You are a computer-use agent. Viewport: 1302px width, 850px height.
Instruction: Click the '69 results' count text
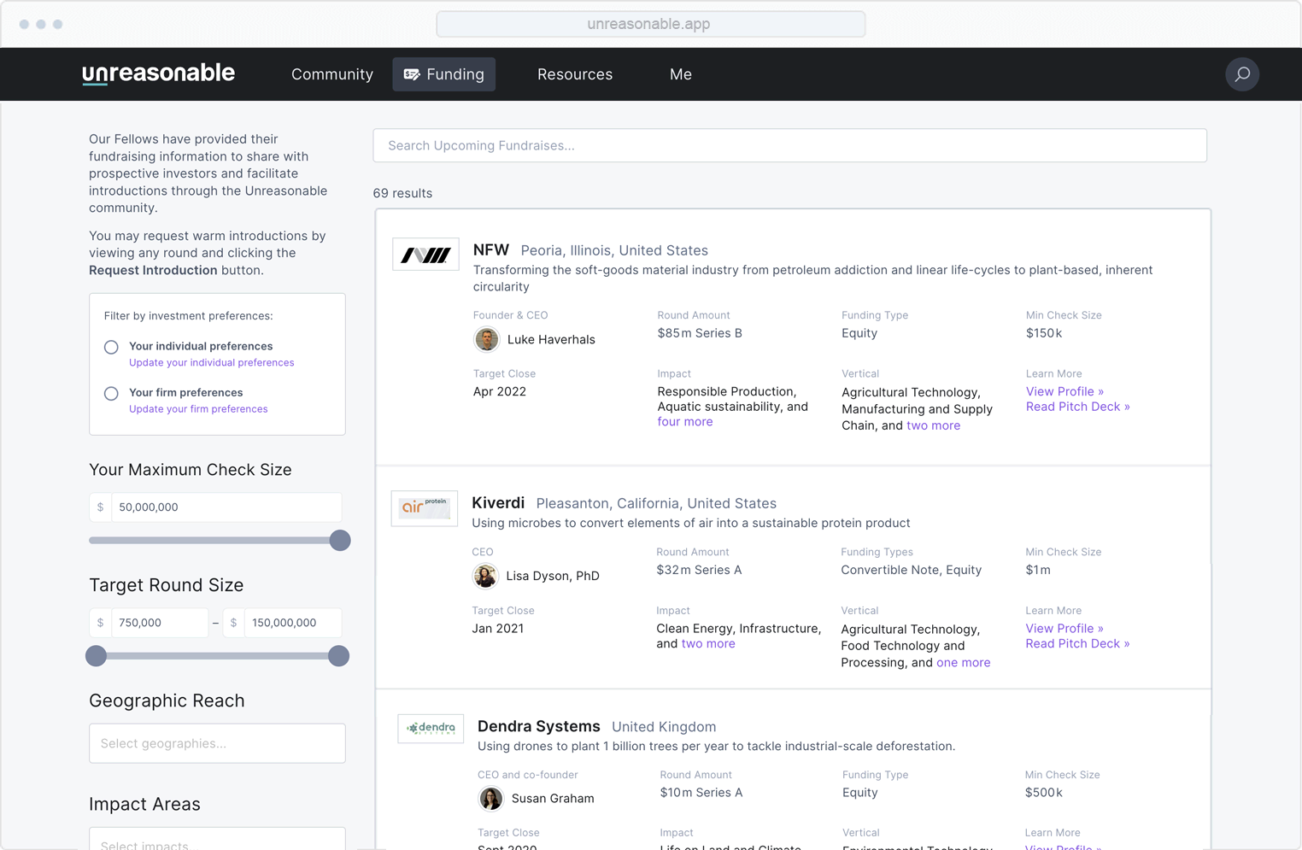[402, 193]
